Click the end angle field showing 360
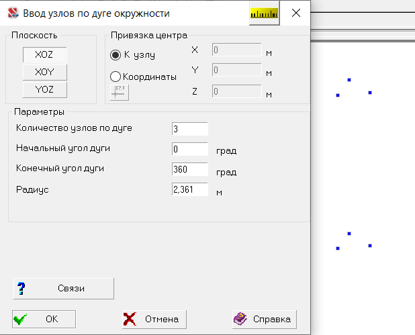The image size is (415, 335). pyautogui.click(x=190, y=169)
